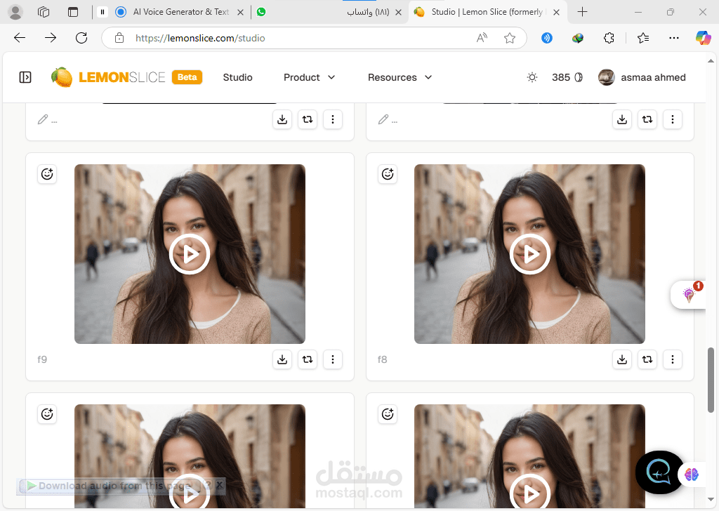Play the f8 video
The width and height of the screenshot is (719, 511).
coord(530,254)
